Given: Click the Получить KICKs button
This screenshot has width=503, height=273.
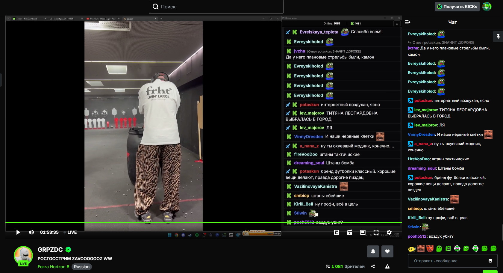Looking at the screenshot, I should 457,7.
